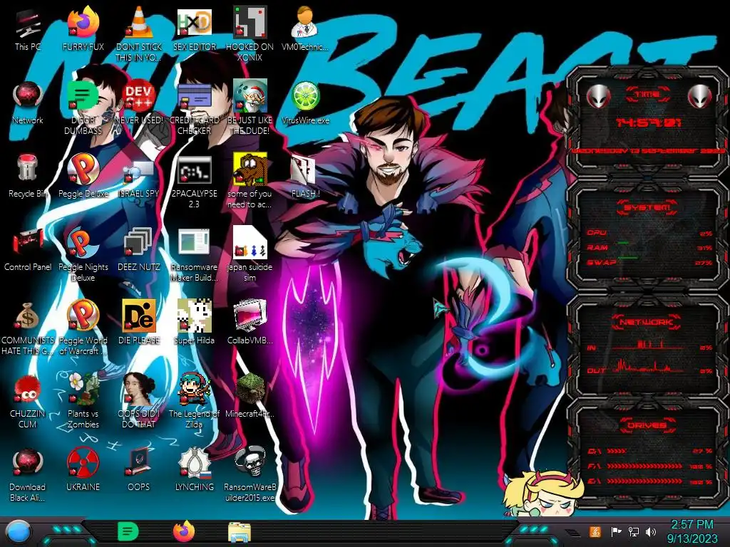
Task: Open the CREDIT CARD CHECKER shortcut
Action: pyautogui.click(x=194, y=108)
